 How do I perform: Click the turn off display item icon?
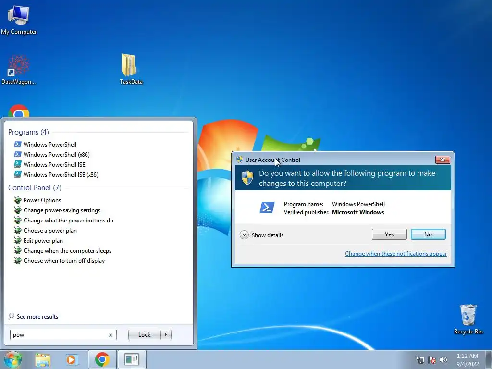18,260
